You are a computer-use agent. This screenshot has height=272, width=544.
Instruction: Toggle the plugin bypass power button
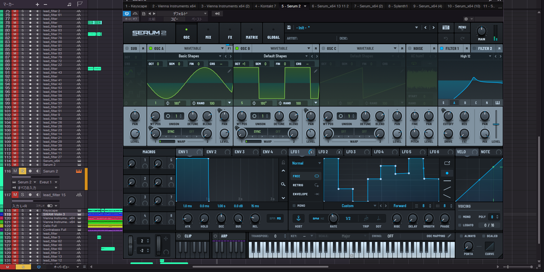pyautogui.click(x=127, y=13)
